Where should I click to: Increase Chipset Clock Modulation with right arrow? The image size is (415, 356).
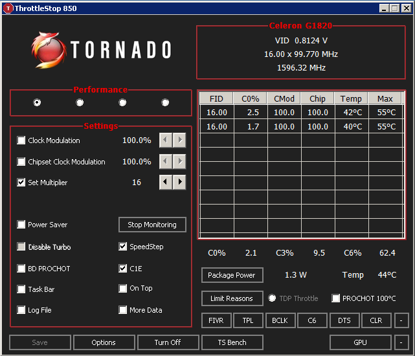(x=179, y=161)
